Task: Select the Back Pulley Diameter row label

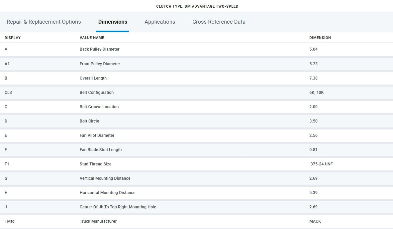Action: coord(100,49)
